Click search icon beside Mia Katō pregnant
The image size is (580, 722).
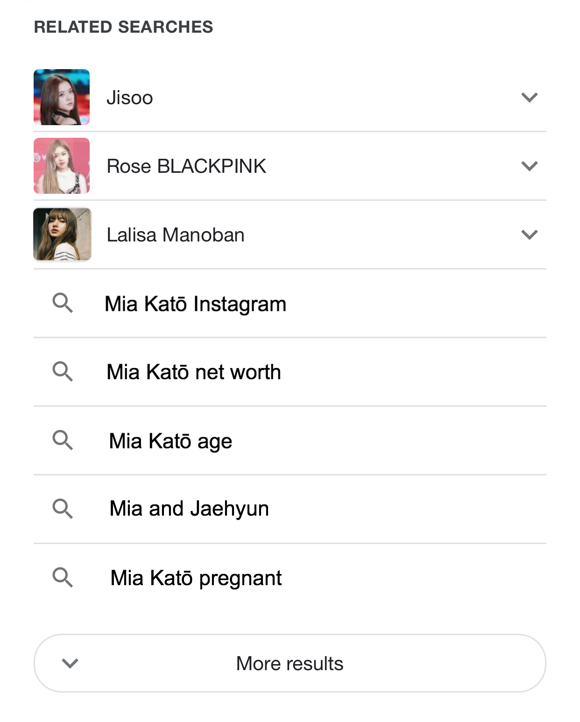(63, 577)
